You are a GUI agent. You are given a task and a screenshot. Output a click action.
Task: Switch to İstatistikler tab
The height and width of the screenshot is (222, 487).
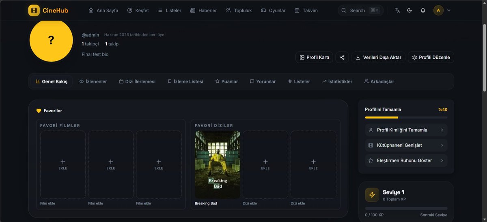click(337, 81)
